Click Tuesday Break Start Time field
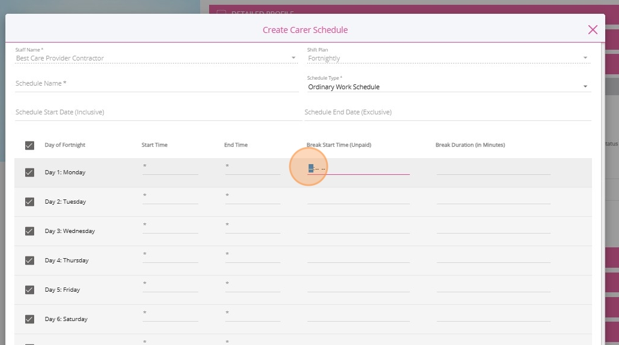The height and width of the screenshot is (345, 619). click(x=358, y=198)
